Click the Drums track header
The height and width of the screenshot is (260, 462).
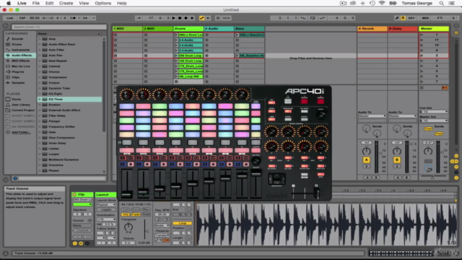(x=188, y=29)
